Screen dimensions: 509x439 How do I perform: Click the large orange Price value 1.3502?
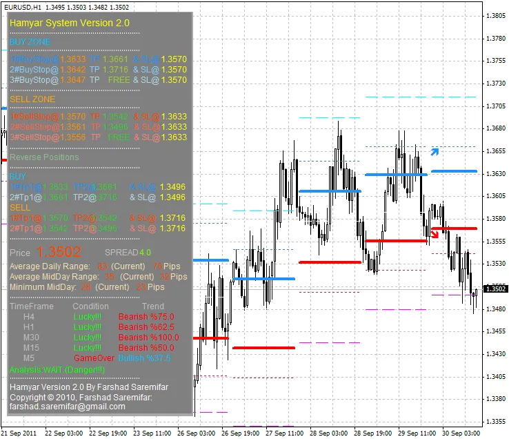(59, 252)
